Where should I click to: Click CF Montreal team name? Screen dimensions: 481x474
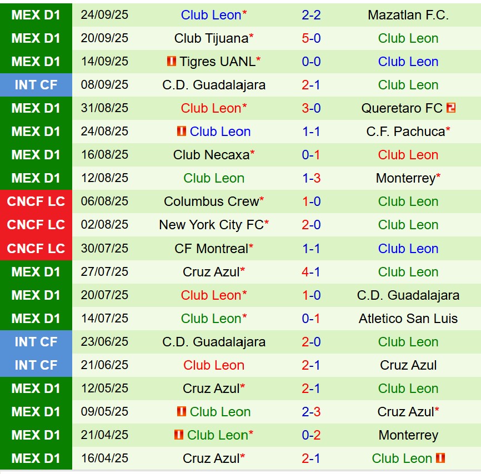[x=211, y=249]
